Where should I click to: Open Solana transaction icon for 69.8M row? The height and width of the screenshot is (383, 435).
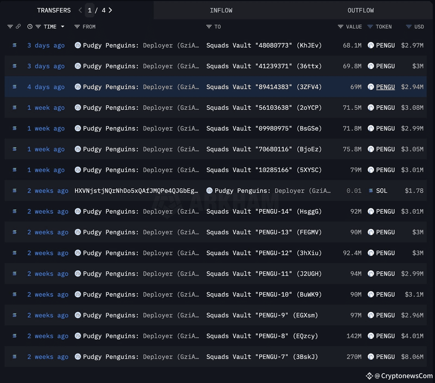pyautogui.click(x=15, y=66)
